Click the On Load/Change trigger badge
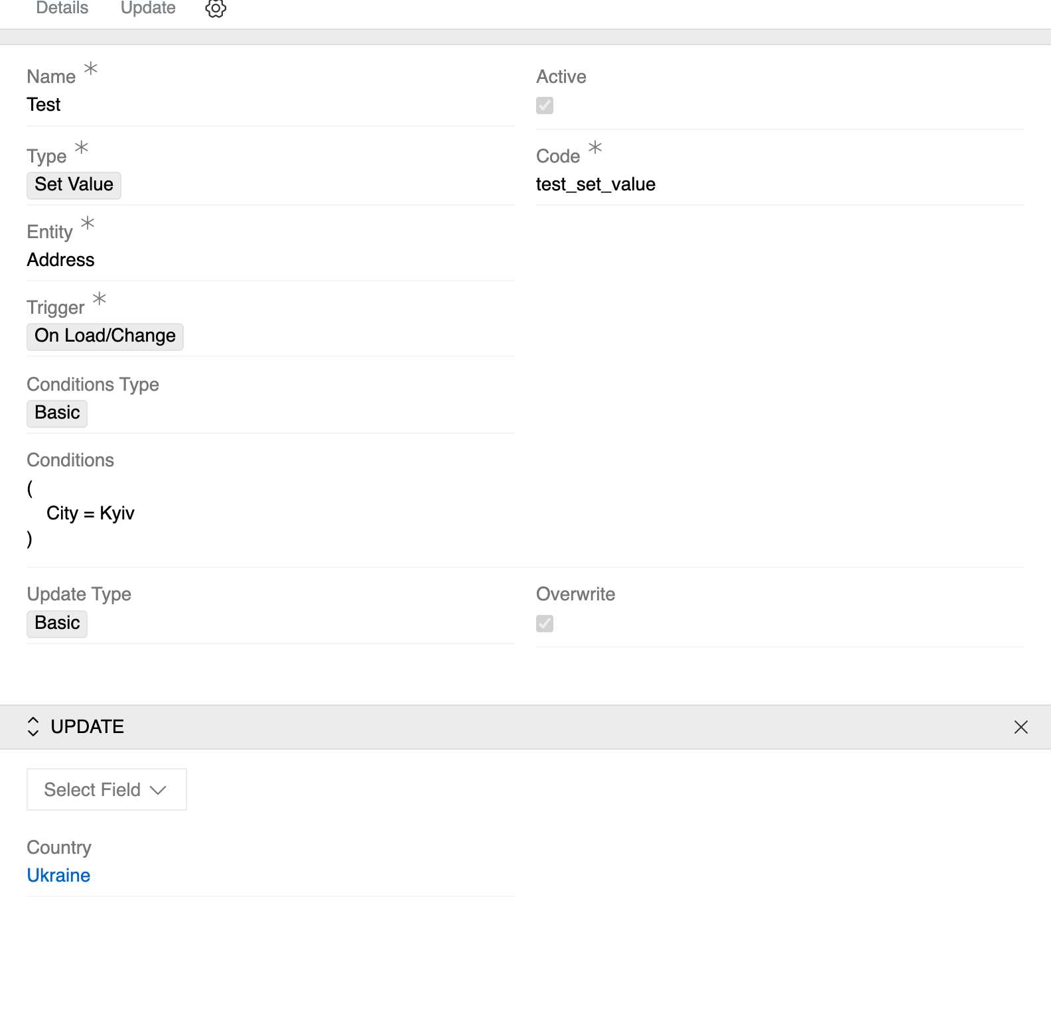 (105, 336)
